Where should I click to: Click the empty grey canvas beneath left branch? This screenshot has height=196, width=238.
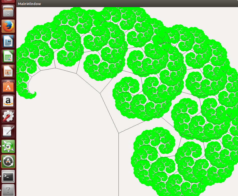(64, 140)
